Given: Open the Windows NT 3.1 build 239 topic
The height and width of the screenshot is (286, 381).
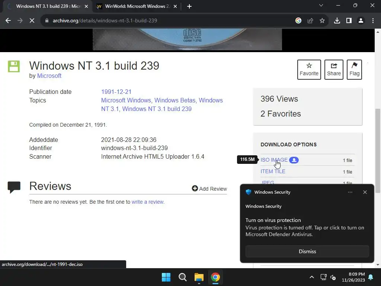Looking at the screenshot, I should coord(157,109).
